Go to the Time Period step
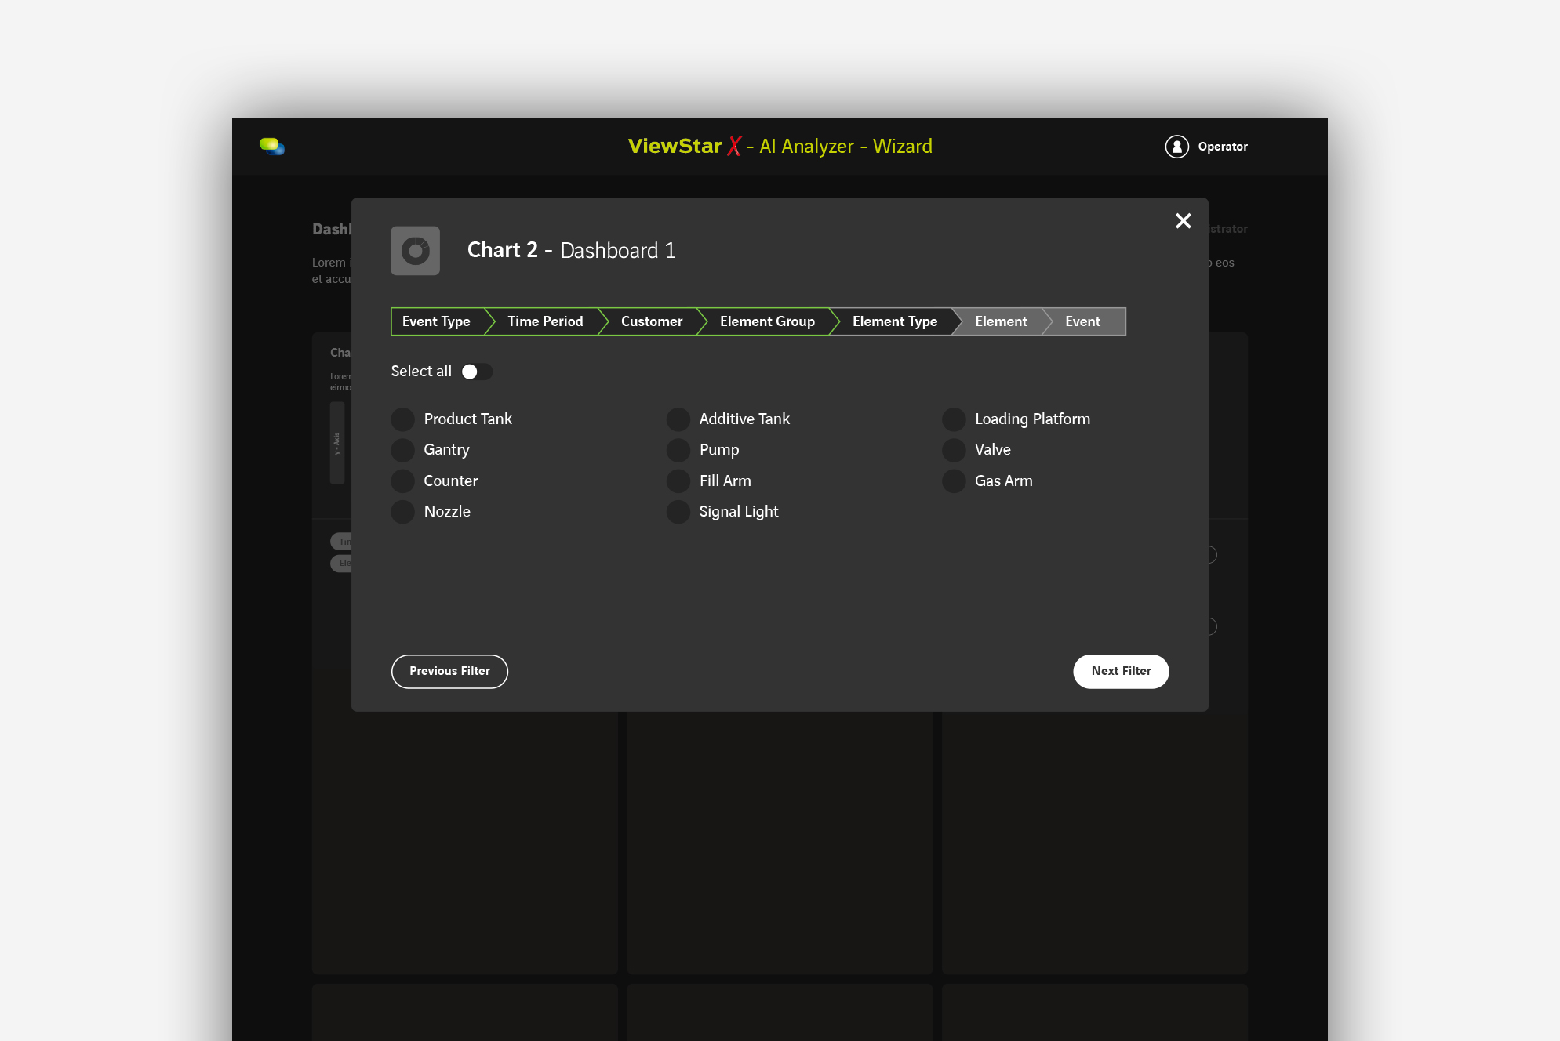This screenshot has width=1560, height=1041. pyautogui.click(x=545, y=321)
